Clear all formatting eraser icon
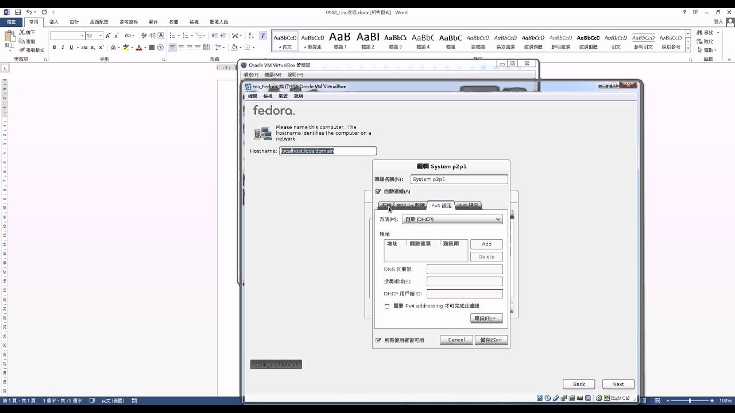 (144, 36)
